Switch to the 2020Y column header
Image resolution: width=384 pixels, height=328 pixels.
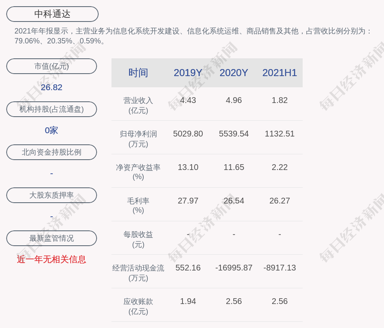click(234, 73)
